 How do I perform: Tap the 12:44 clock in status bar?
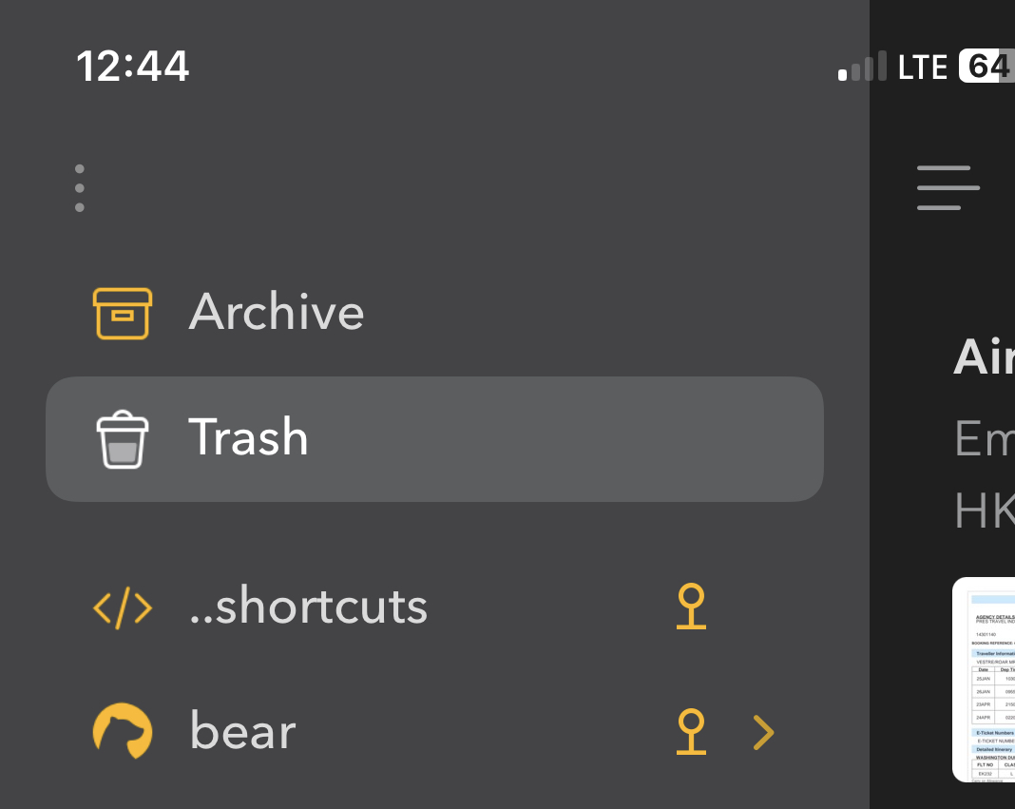click(x=133, y=67)
